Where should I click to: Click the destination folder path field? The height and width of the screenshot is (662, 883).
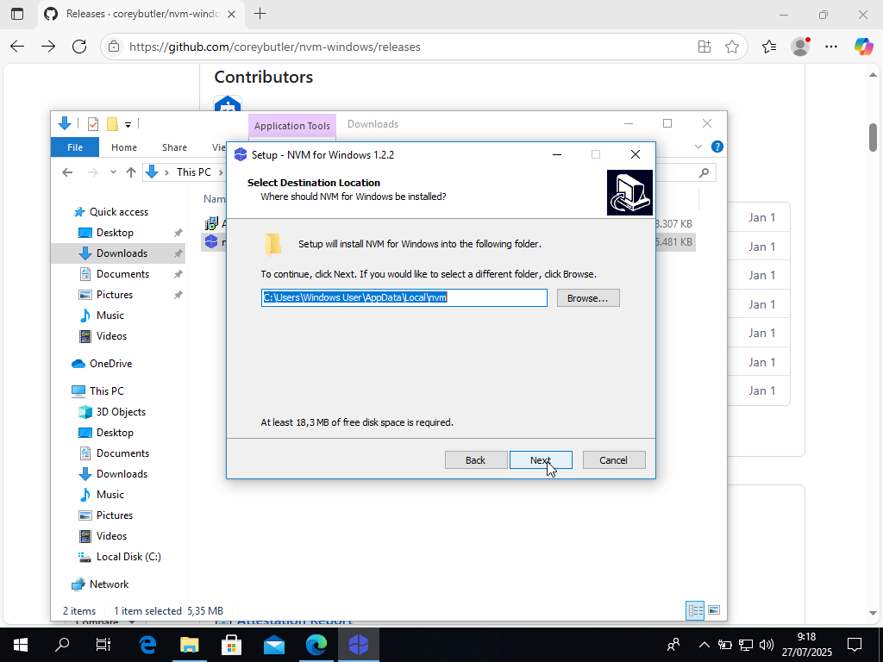404,297
